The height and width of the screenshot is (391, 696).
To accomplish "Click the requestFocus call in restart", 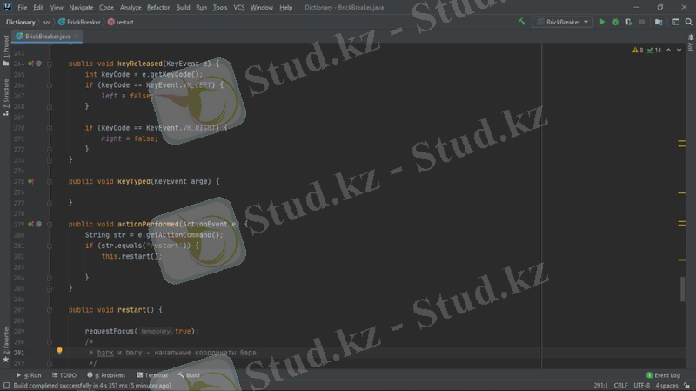I will pyautogui.click(x=110, y=332).
